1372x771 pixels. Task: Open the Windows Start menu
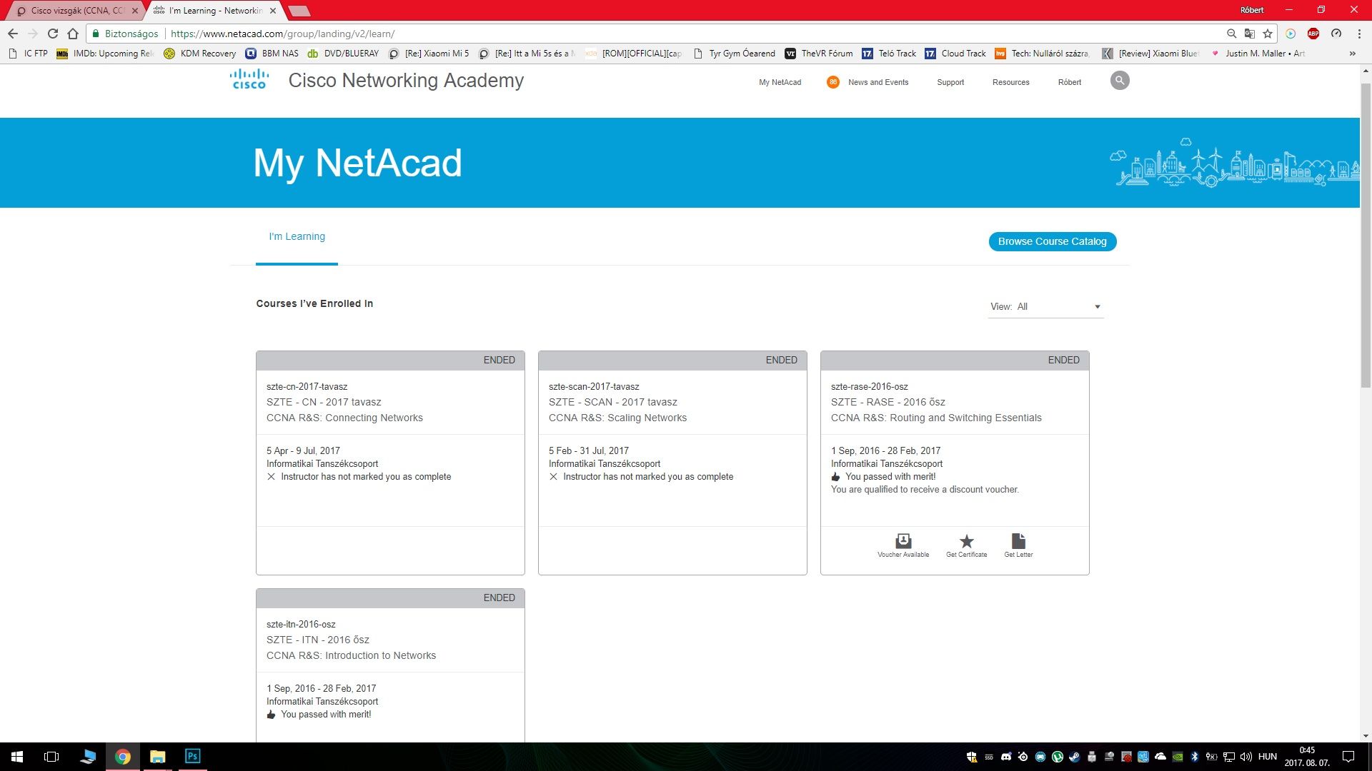(17, 757)
